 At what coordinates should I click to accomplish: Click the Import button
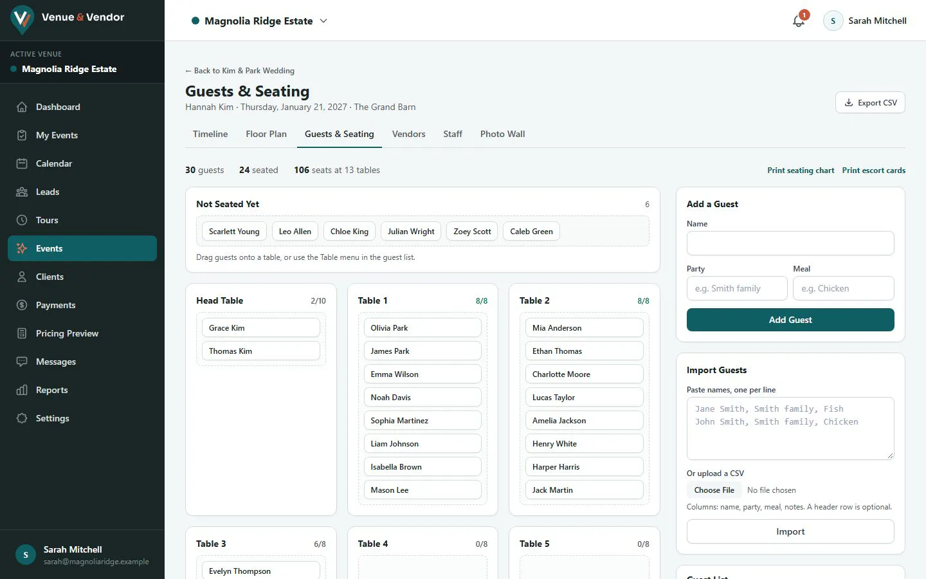click(790, 531)
